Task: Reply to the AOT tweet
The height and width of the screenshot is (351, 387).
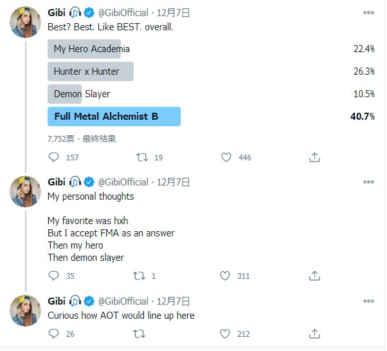Action: tap(54, 334)
